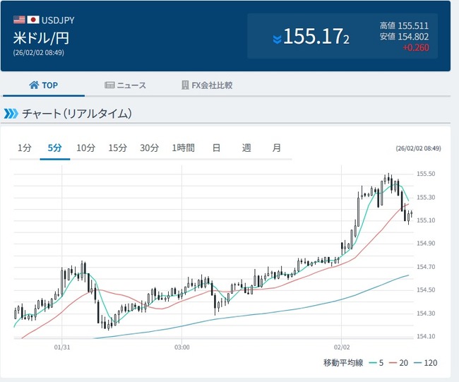Image resolution: width=459 pixels, height=382 pixels.
Task: Select the 10分 chart interval
Action: tap(85, 148)
